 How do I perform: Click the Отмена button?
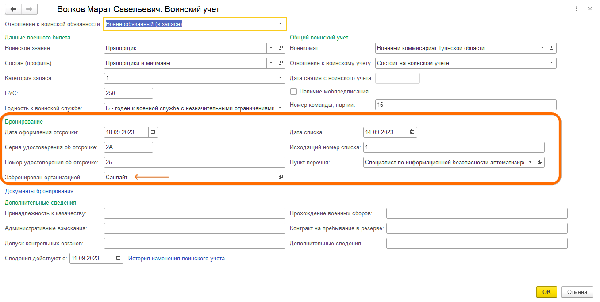(577, 292)
